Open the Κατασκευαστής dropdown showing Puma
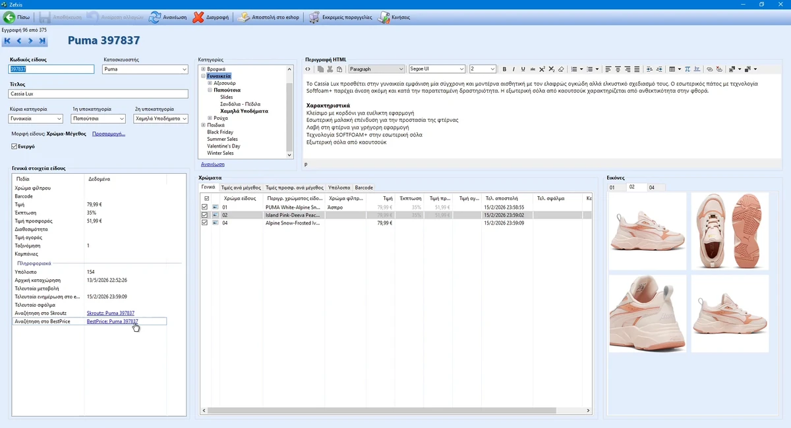Screen dimensions: 791x428 [145, 69]
